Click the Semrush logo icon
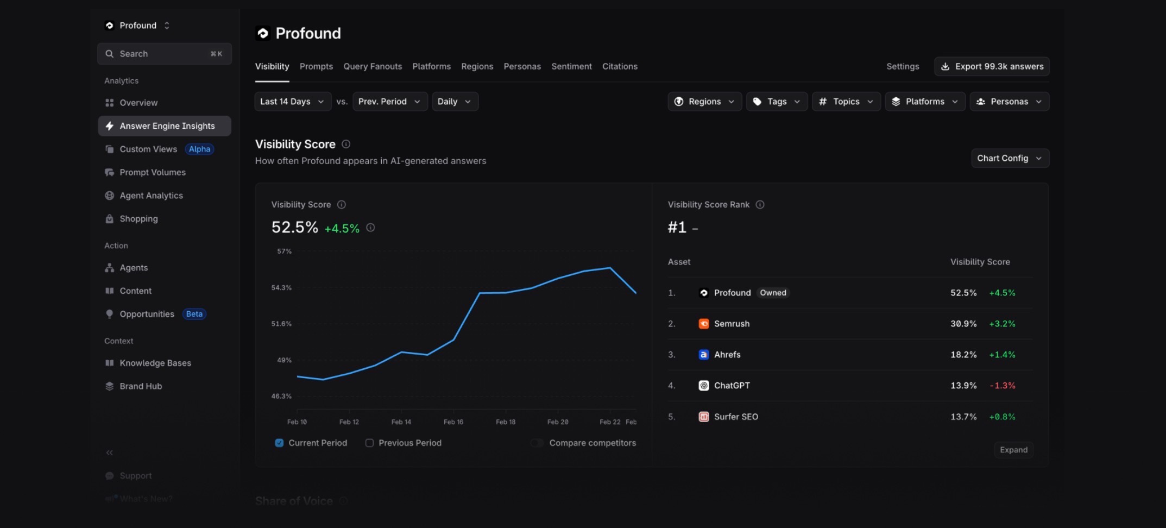 704,324
